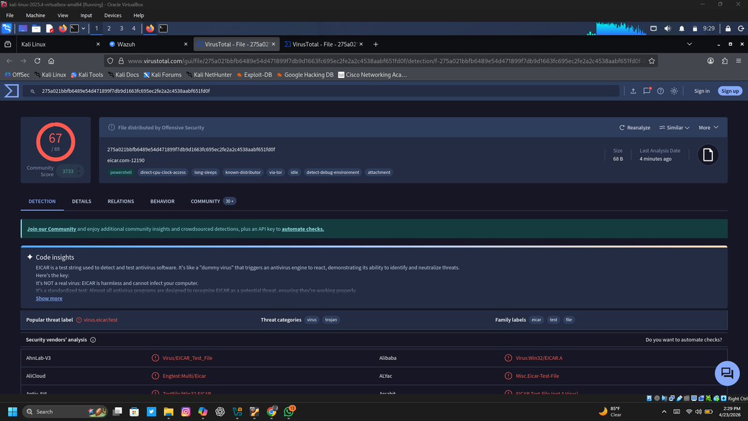This screenshot has height=421, width=748.
Task: Click the Firefox URL address bar
Action: (x=381, y=61)
